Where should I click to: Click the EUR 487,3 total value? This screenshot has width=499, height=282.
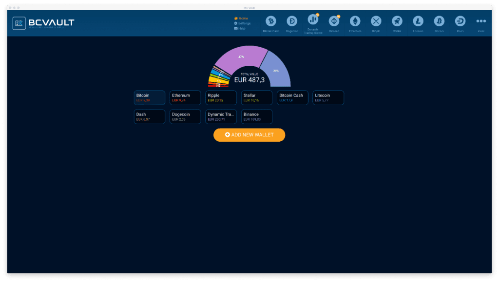(x=249, y=80)
